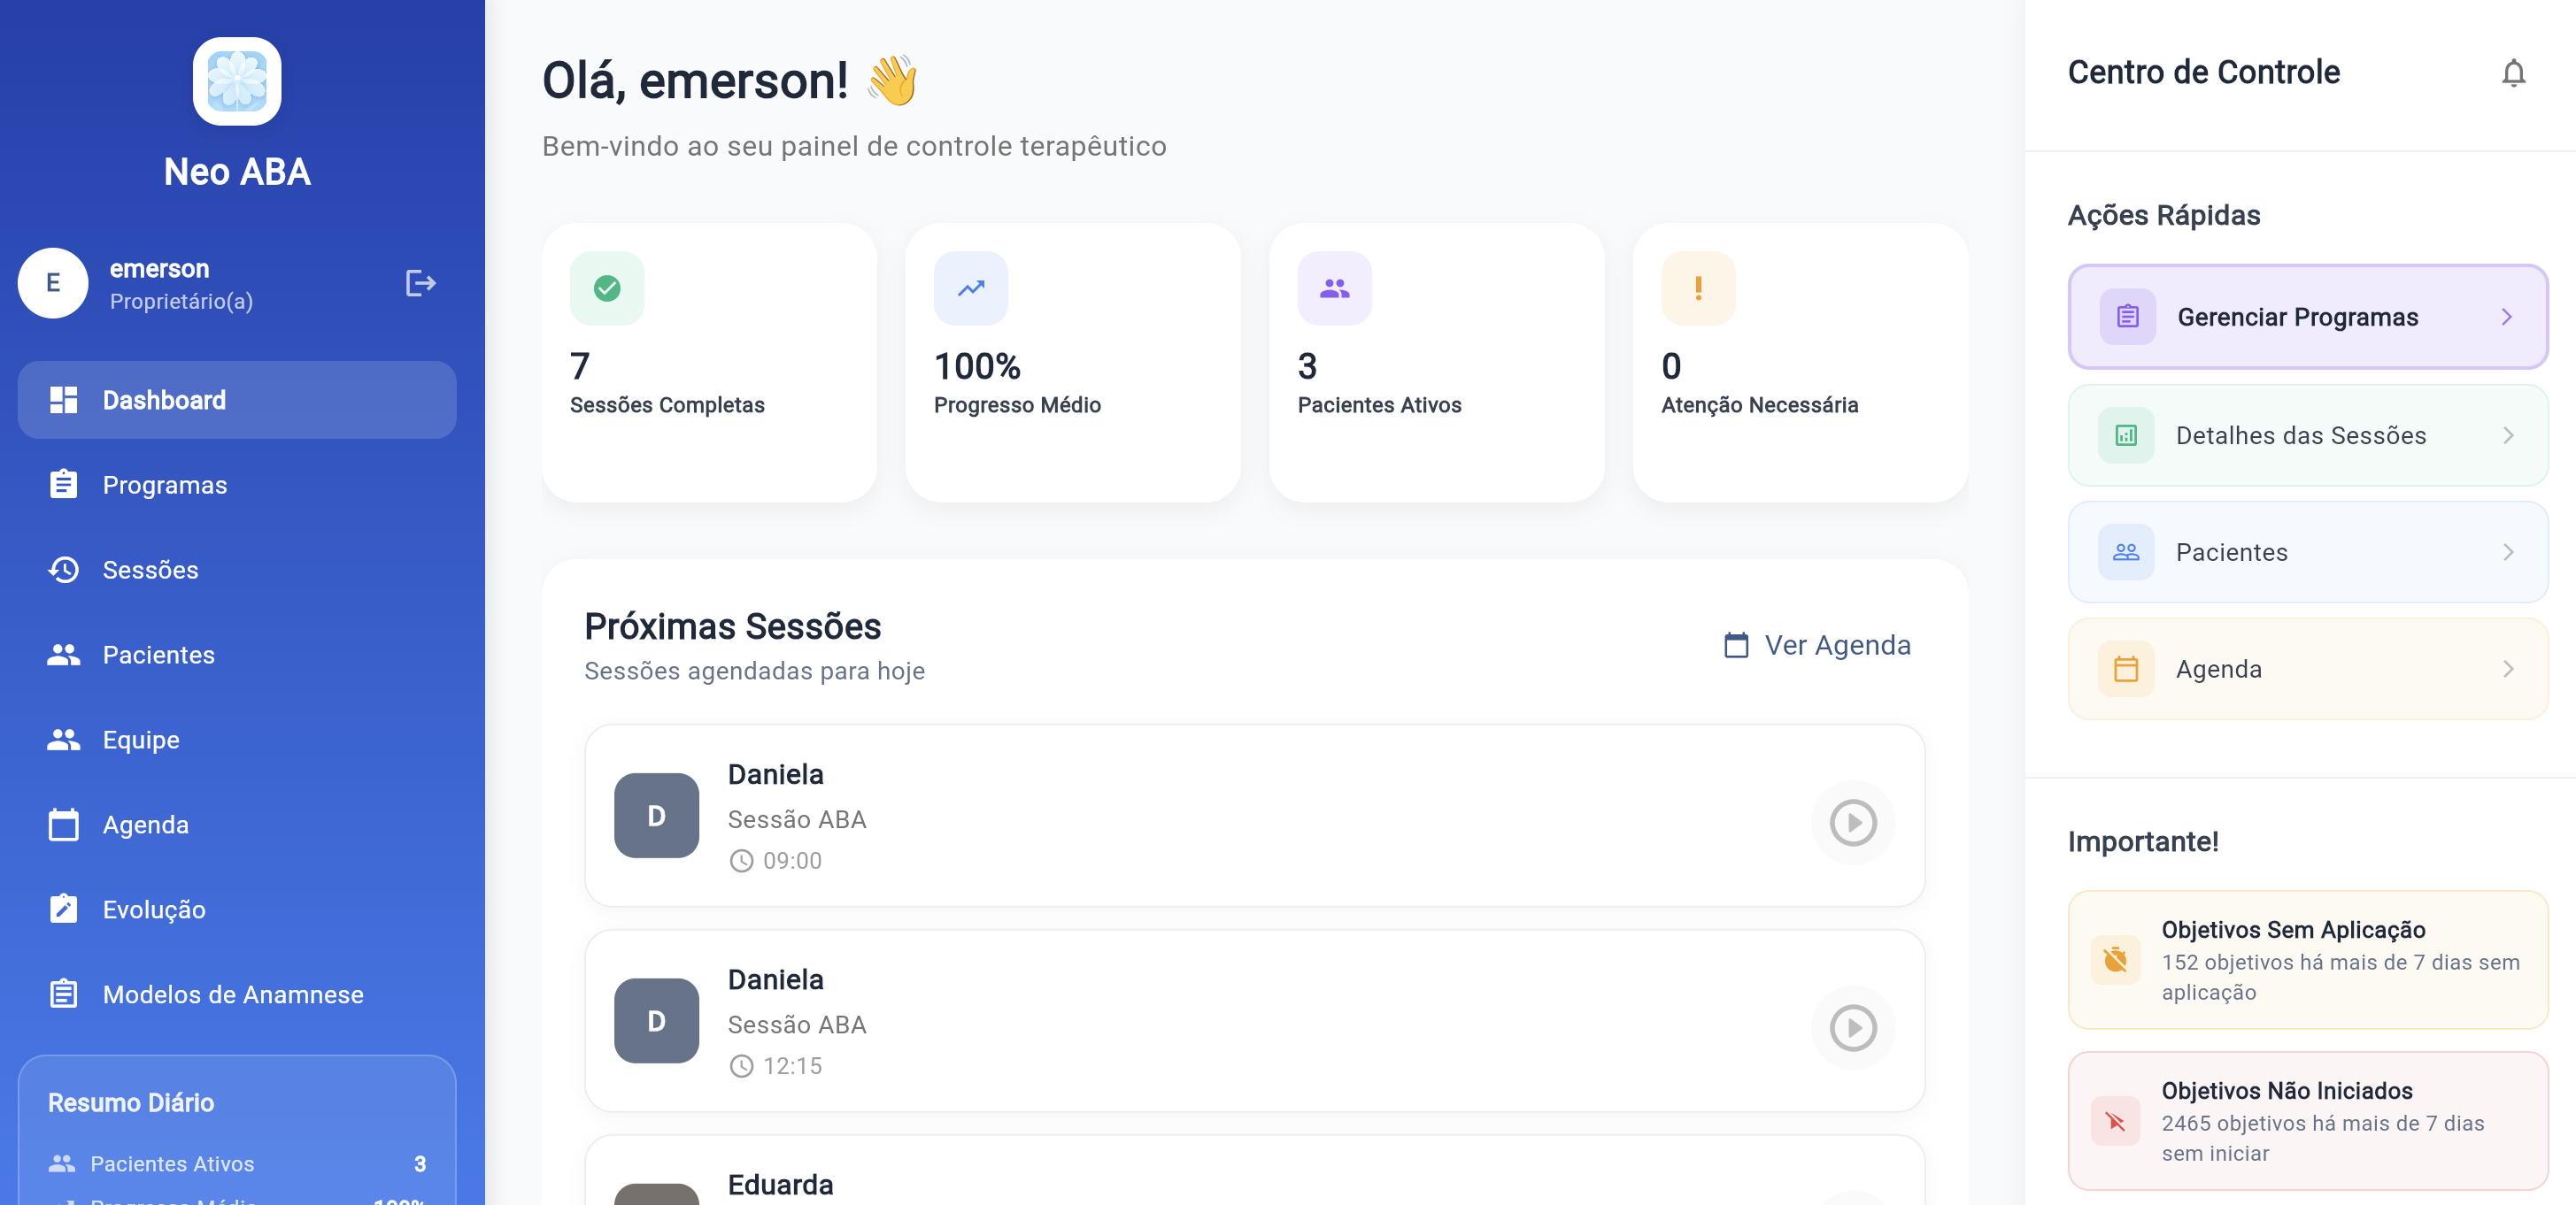Viewport: 2576px width, 1205px height.
Task: Click the Sessões Completas checkmark icon
Action: 606,288
